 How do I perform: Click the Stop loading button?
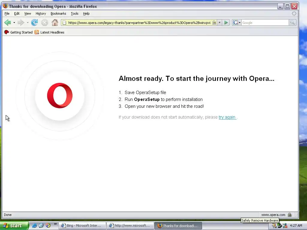45,23
